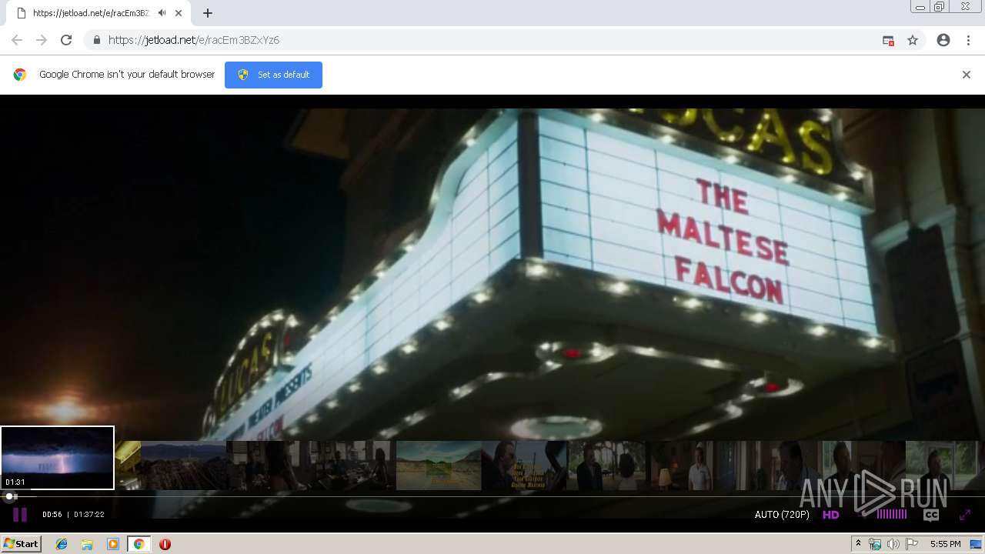Click the Google Chrome logo in the notification bar
This screenshot has height=554, width=985.
[20, 75]
